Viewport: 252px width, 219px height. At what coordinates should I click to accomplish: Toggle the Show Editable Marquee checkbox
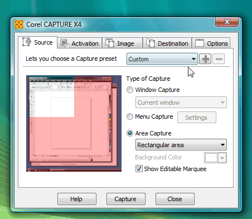(139, 169)
